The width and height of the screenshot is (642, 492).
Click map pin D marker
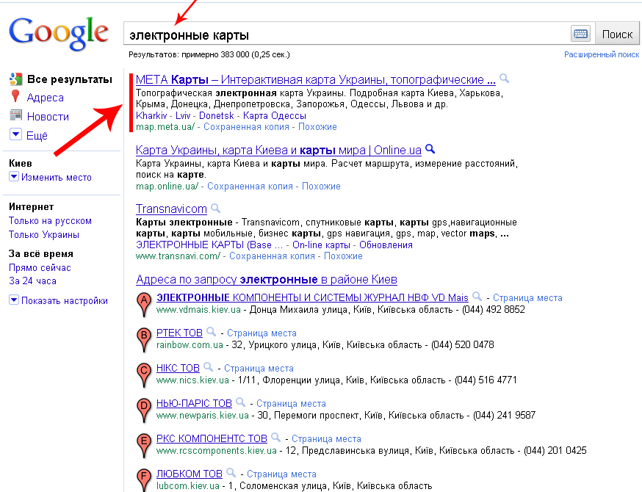click(x=144, y=410)
